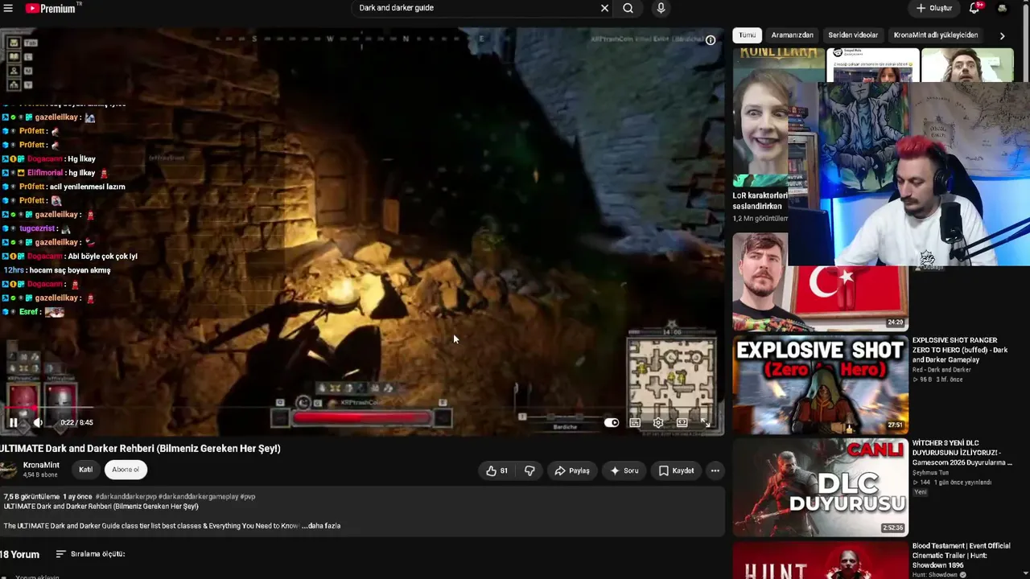Open the KronaMint channel name link
The height and width of the screenshot is (579, 1030).
pyautogui.click(x=41, y=466)
